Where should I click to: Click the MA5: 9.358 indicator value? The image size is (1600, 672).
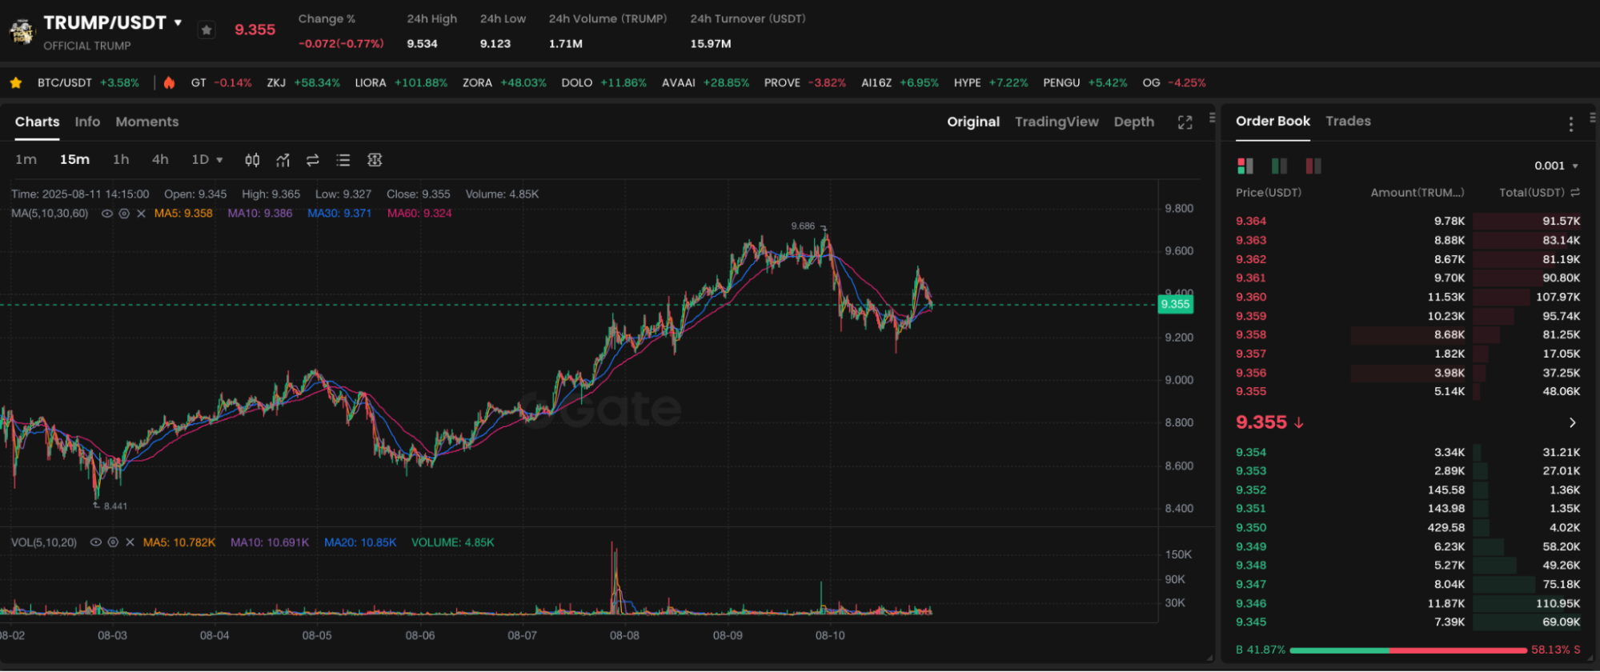pos(183,214)
